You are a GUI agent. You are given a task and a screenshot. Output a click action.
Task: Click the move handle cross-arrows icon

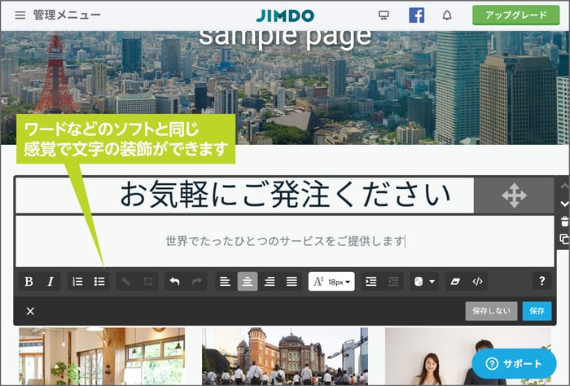[x=515, y=195]
